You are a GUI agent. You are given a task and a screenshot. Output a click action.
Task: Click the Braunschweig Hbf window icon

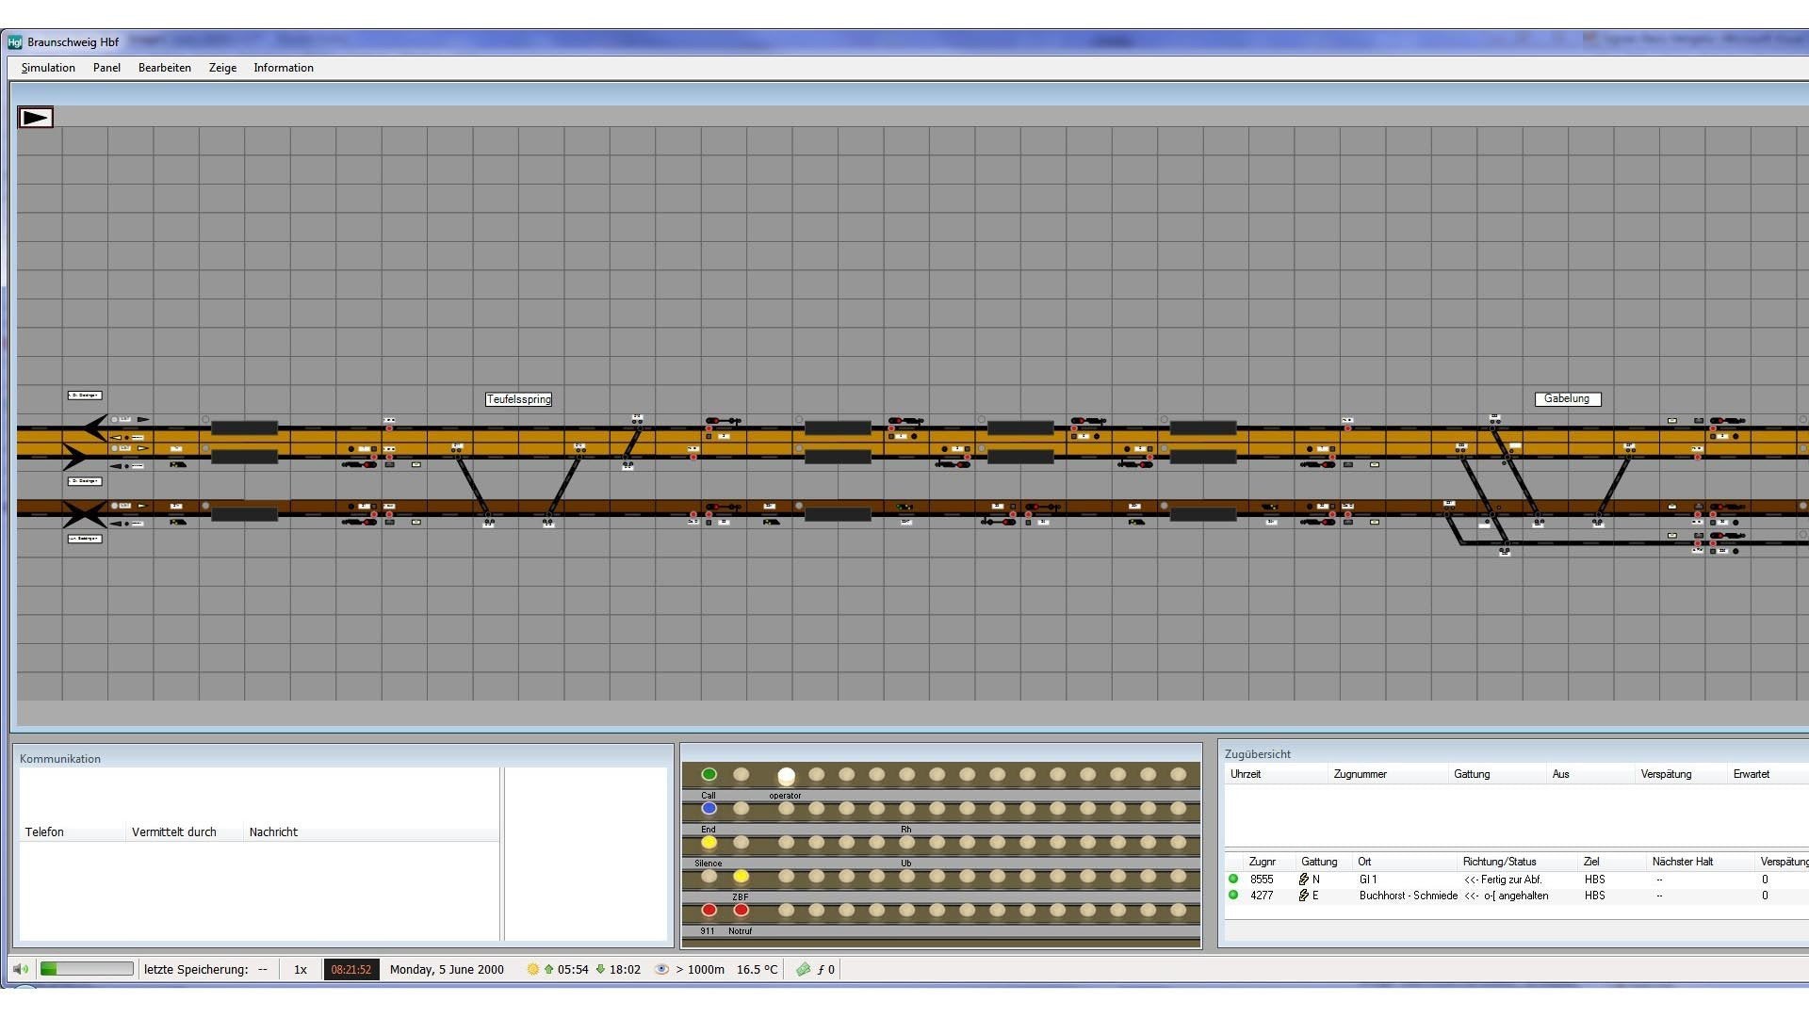point(14,42)
